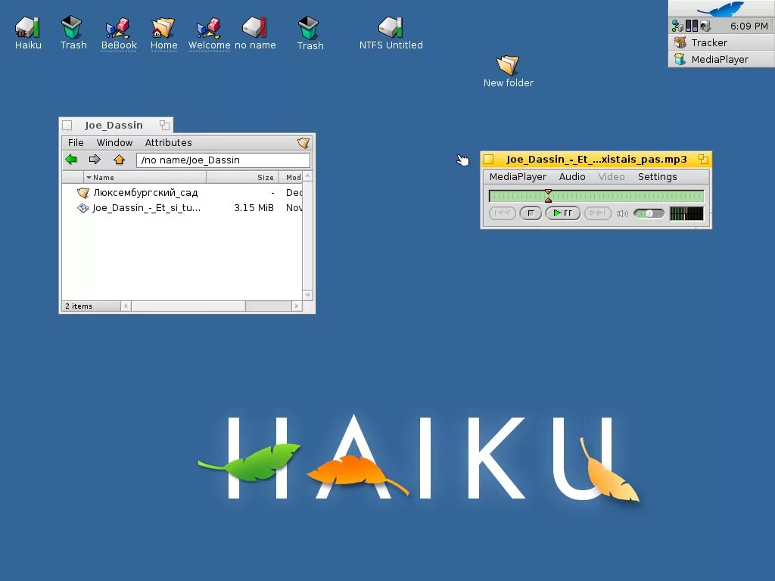Click the process controller tray icon in the Deskbar
This screenshot has height=581, width=775.
coord(692,26)
